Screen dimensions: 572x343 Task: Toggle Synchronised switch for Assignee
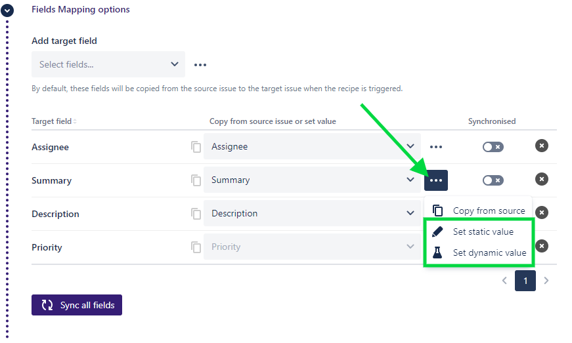493,147
